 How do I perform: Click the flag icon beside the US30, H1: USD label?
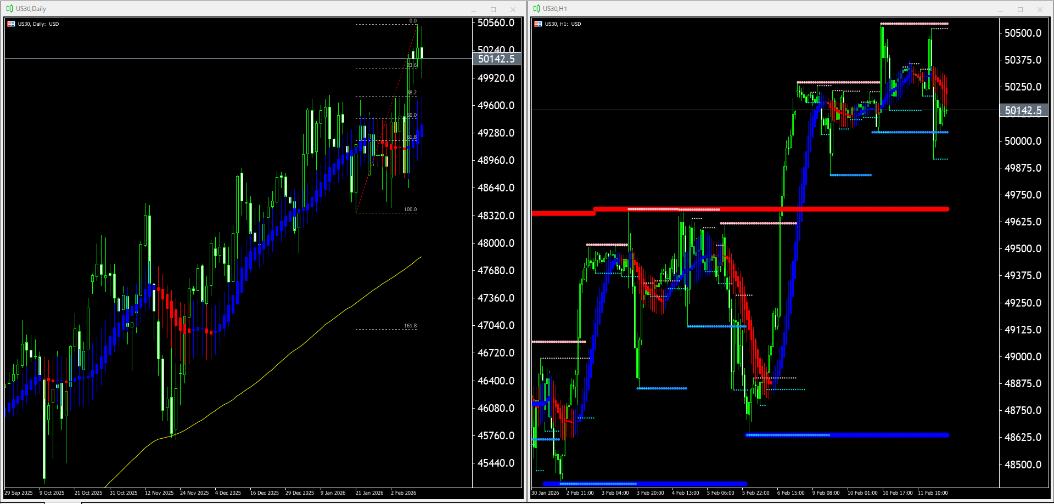pyautogui.click(x=538, y=24)
